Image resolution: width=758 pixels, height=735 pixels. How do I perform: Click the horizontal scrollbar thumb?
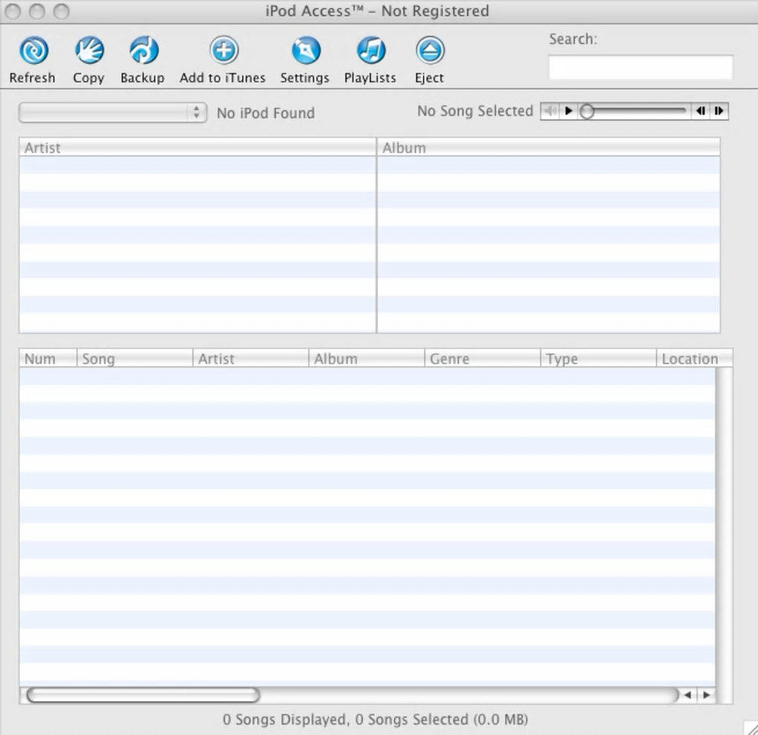click(x=143, y=695)
